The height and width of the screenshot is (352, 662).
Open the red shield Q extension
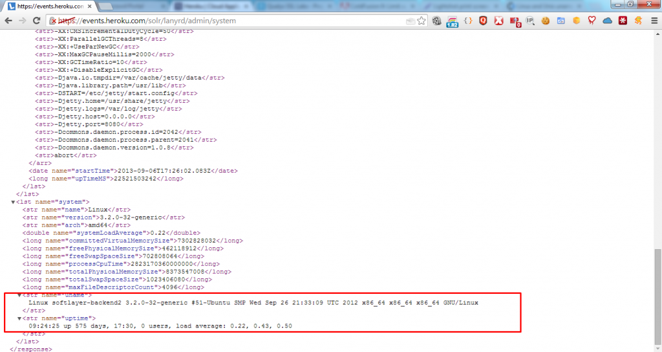pyautogui.click(x=483, y=21)
